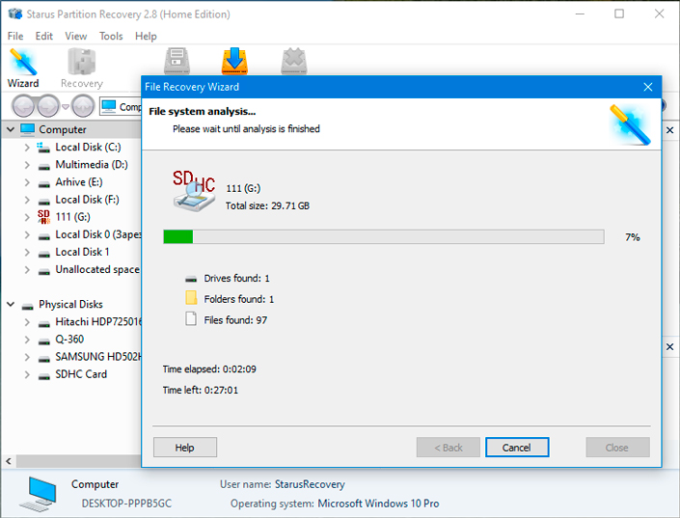Image resolution: width=680 pixels, height=518 pixels.
Task: Collapse the Computer tree node
Action: [11, 129]
